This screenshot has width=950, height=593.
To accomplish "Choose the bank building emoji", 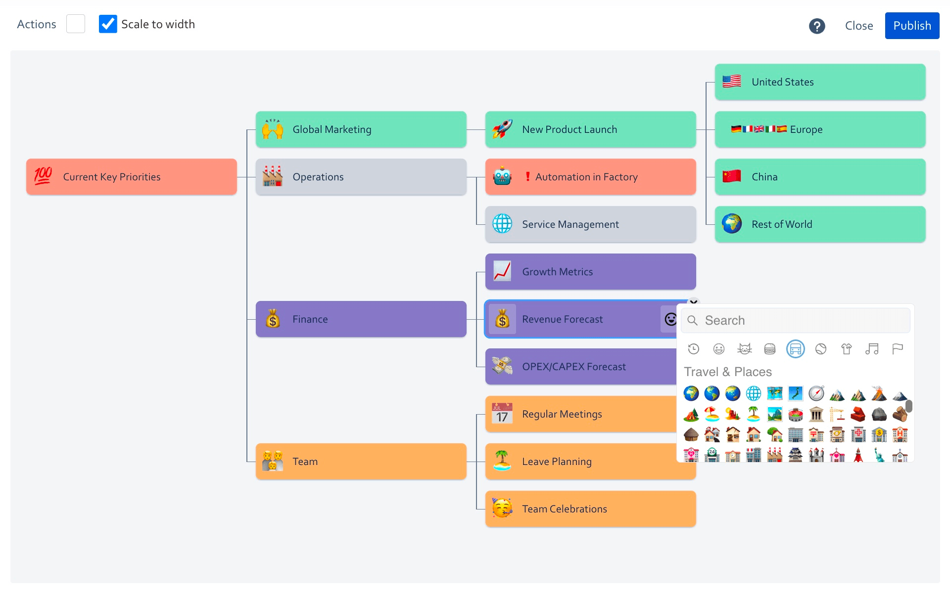I will point(879,434).
